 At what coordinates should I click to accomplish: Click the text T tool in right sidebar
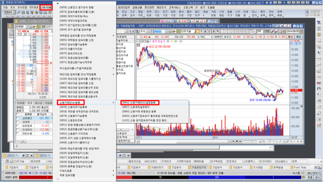click(x=319, y=95)
